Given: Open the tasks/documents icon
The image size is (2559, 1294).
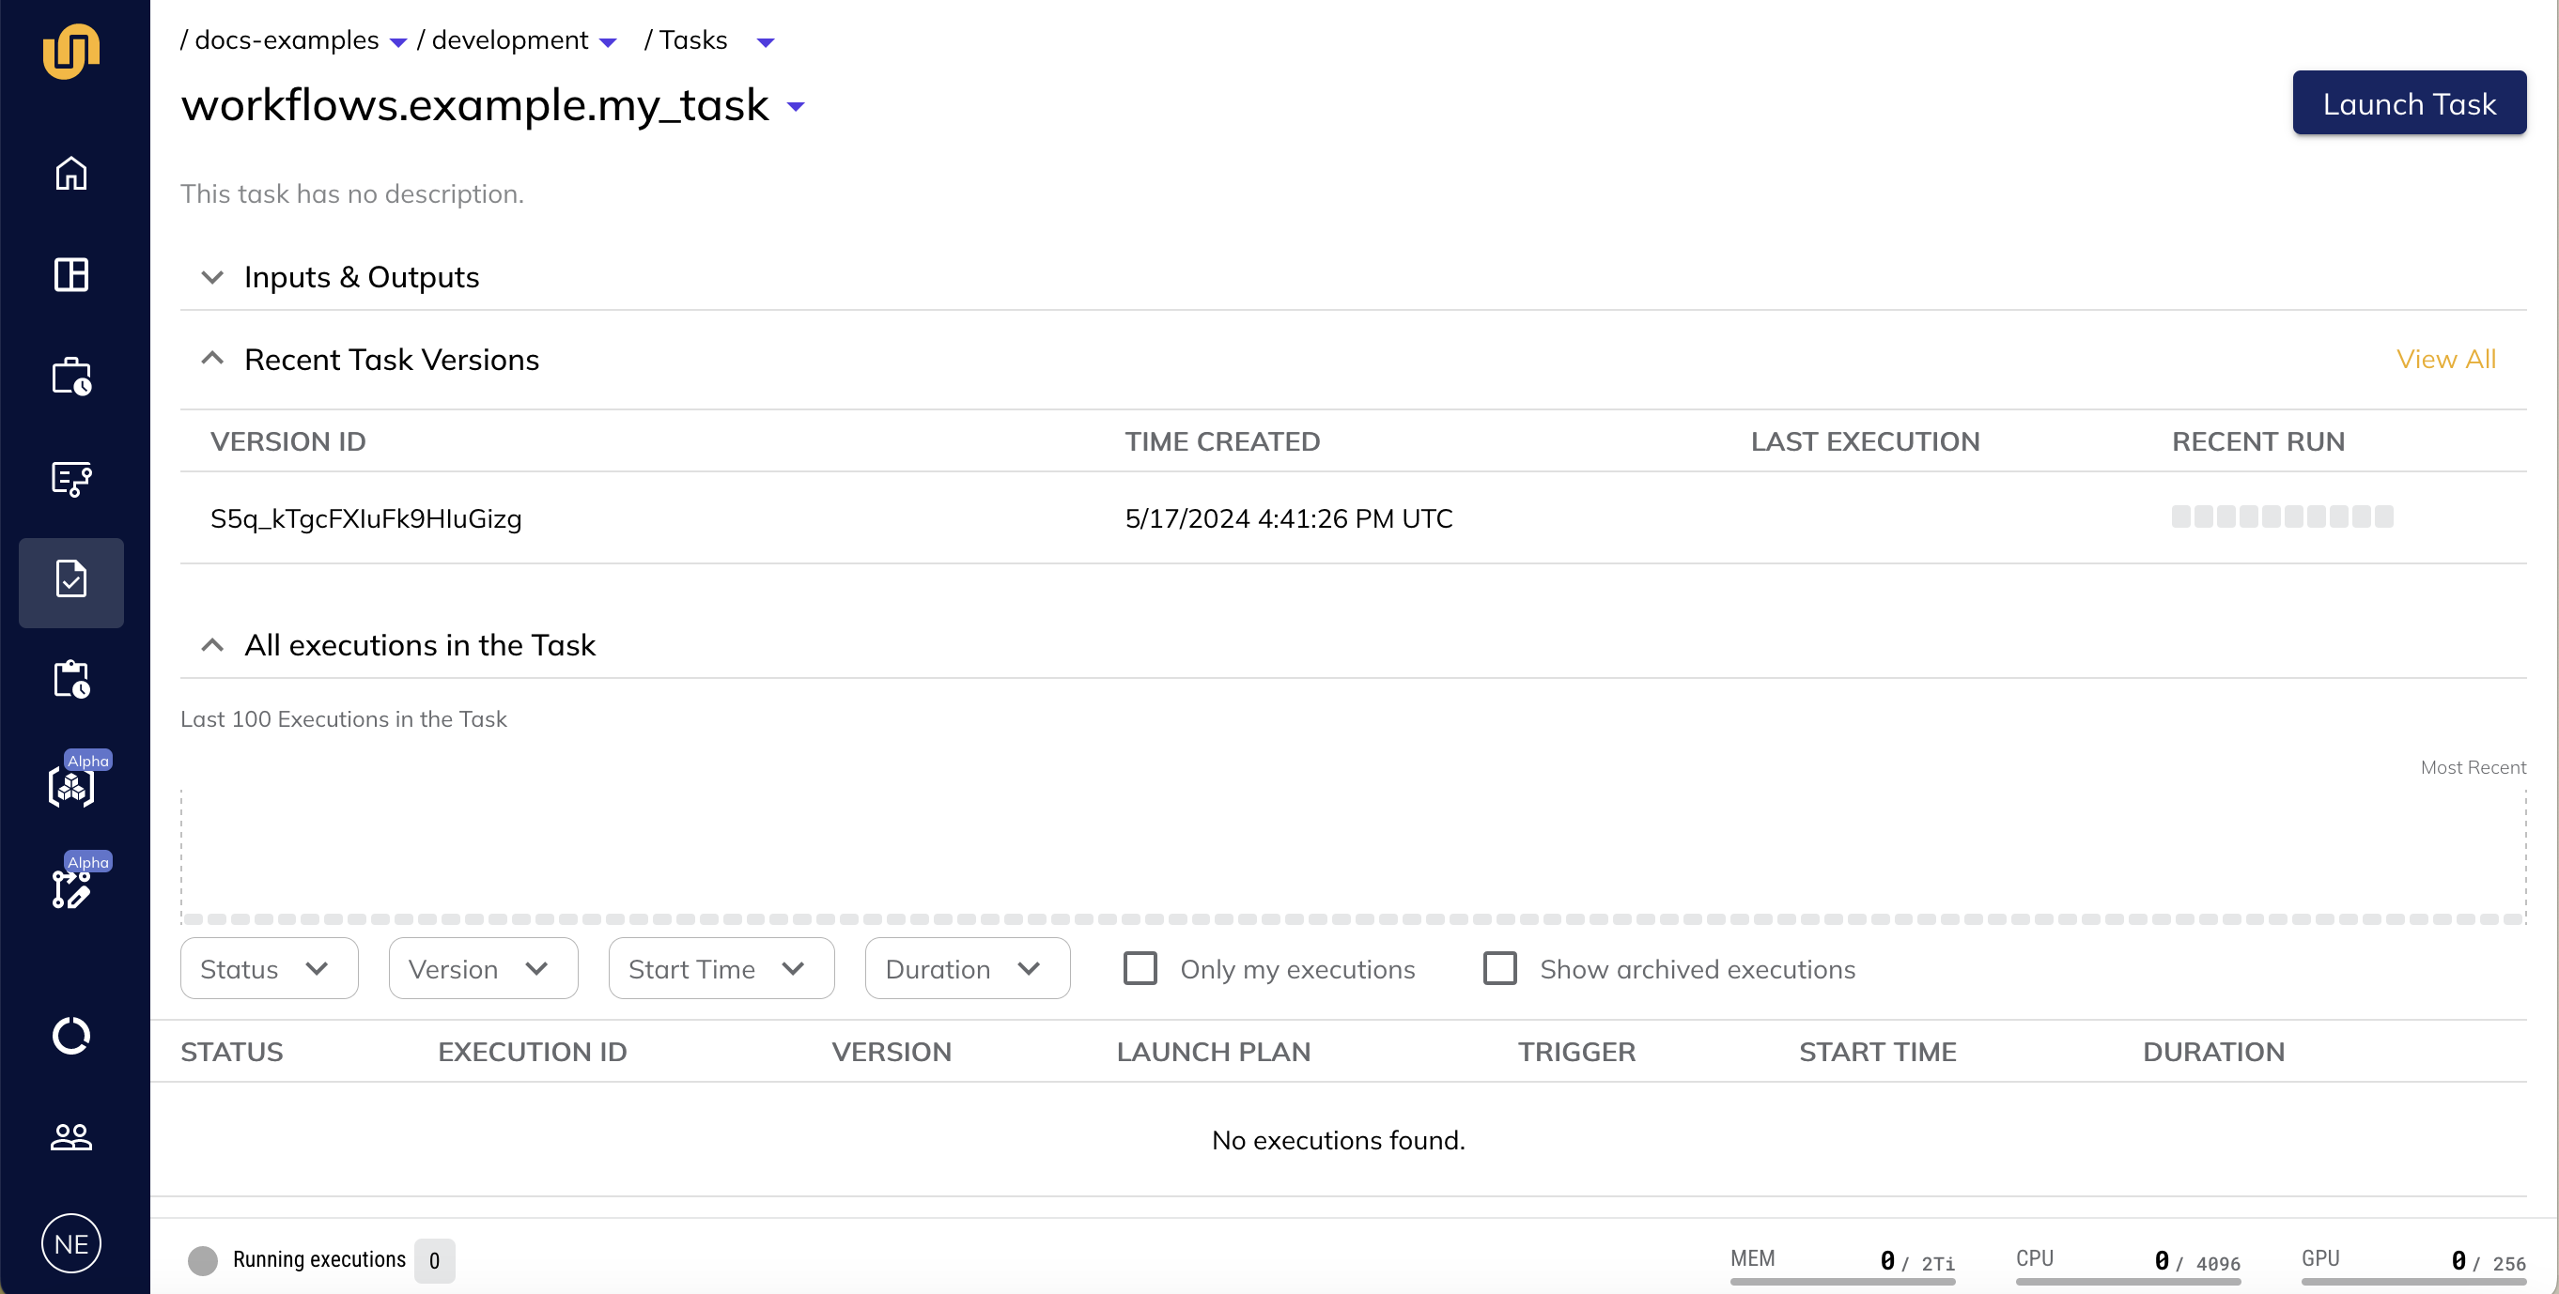Looking at the screenshot, I should [71, 579].
